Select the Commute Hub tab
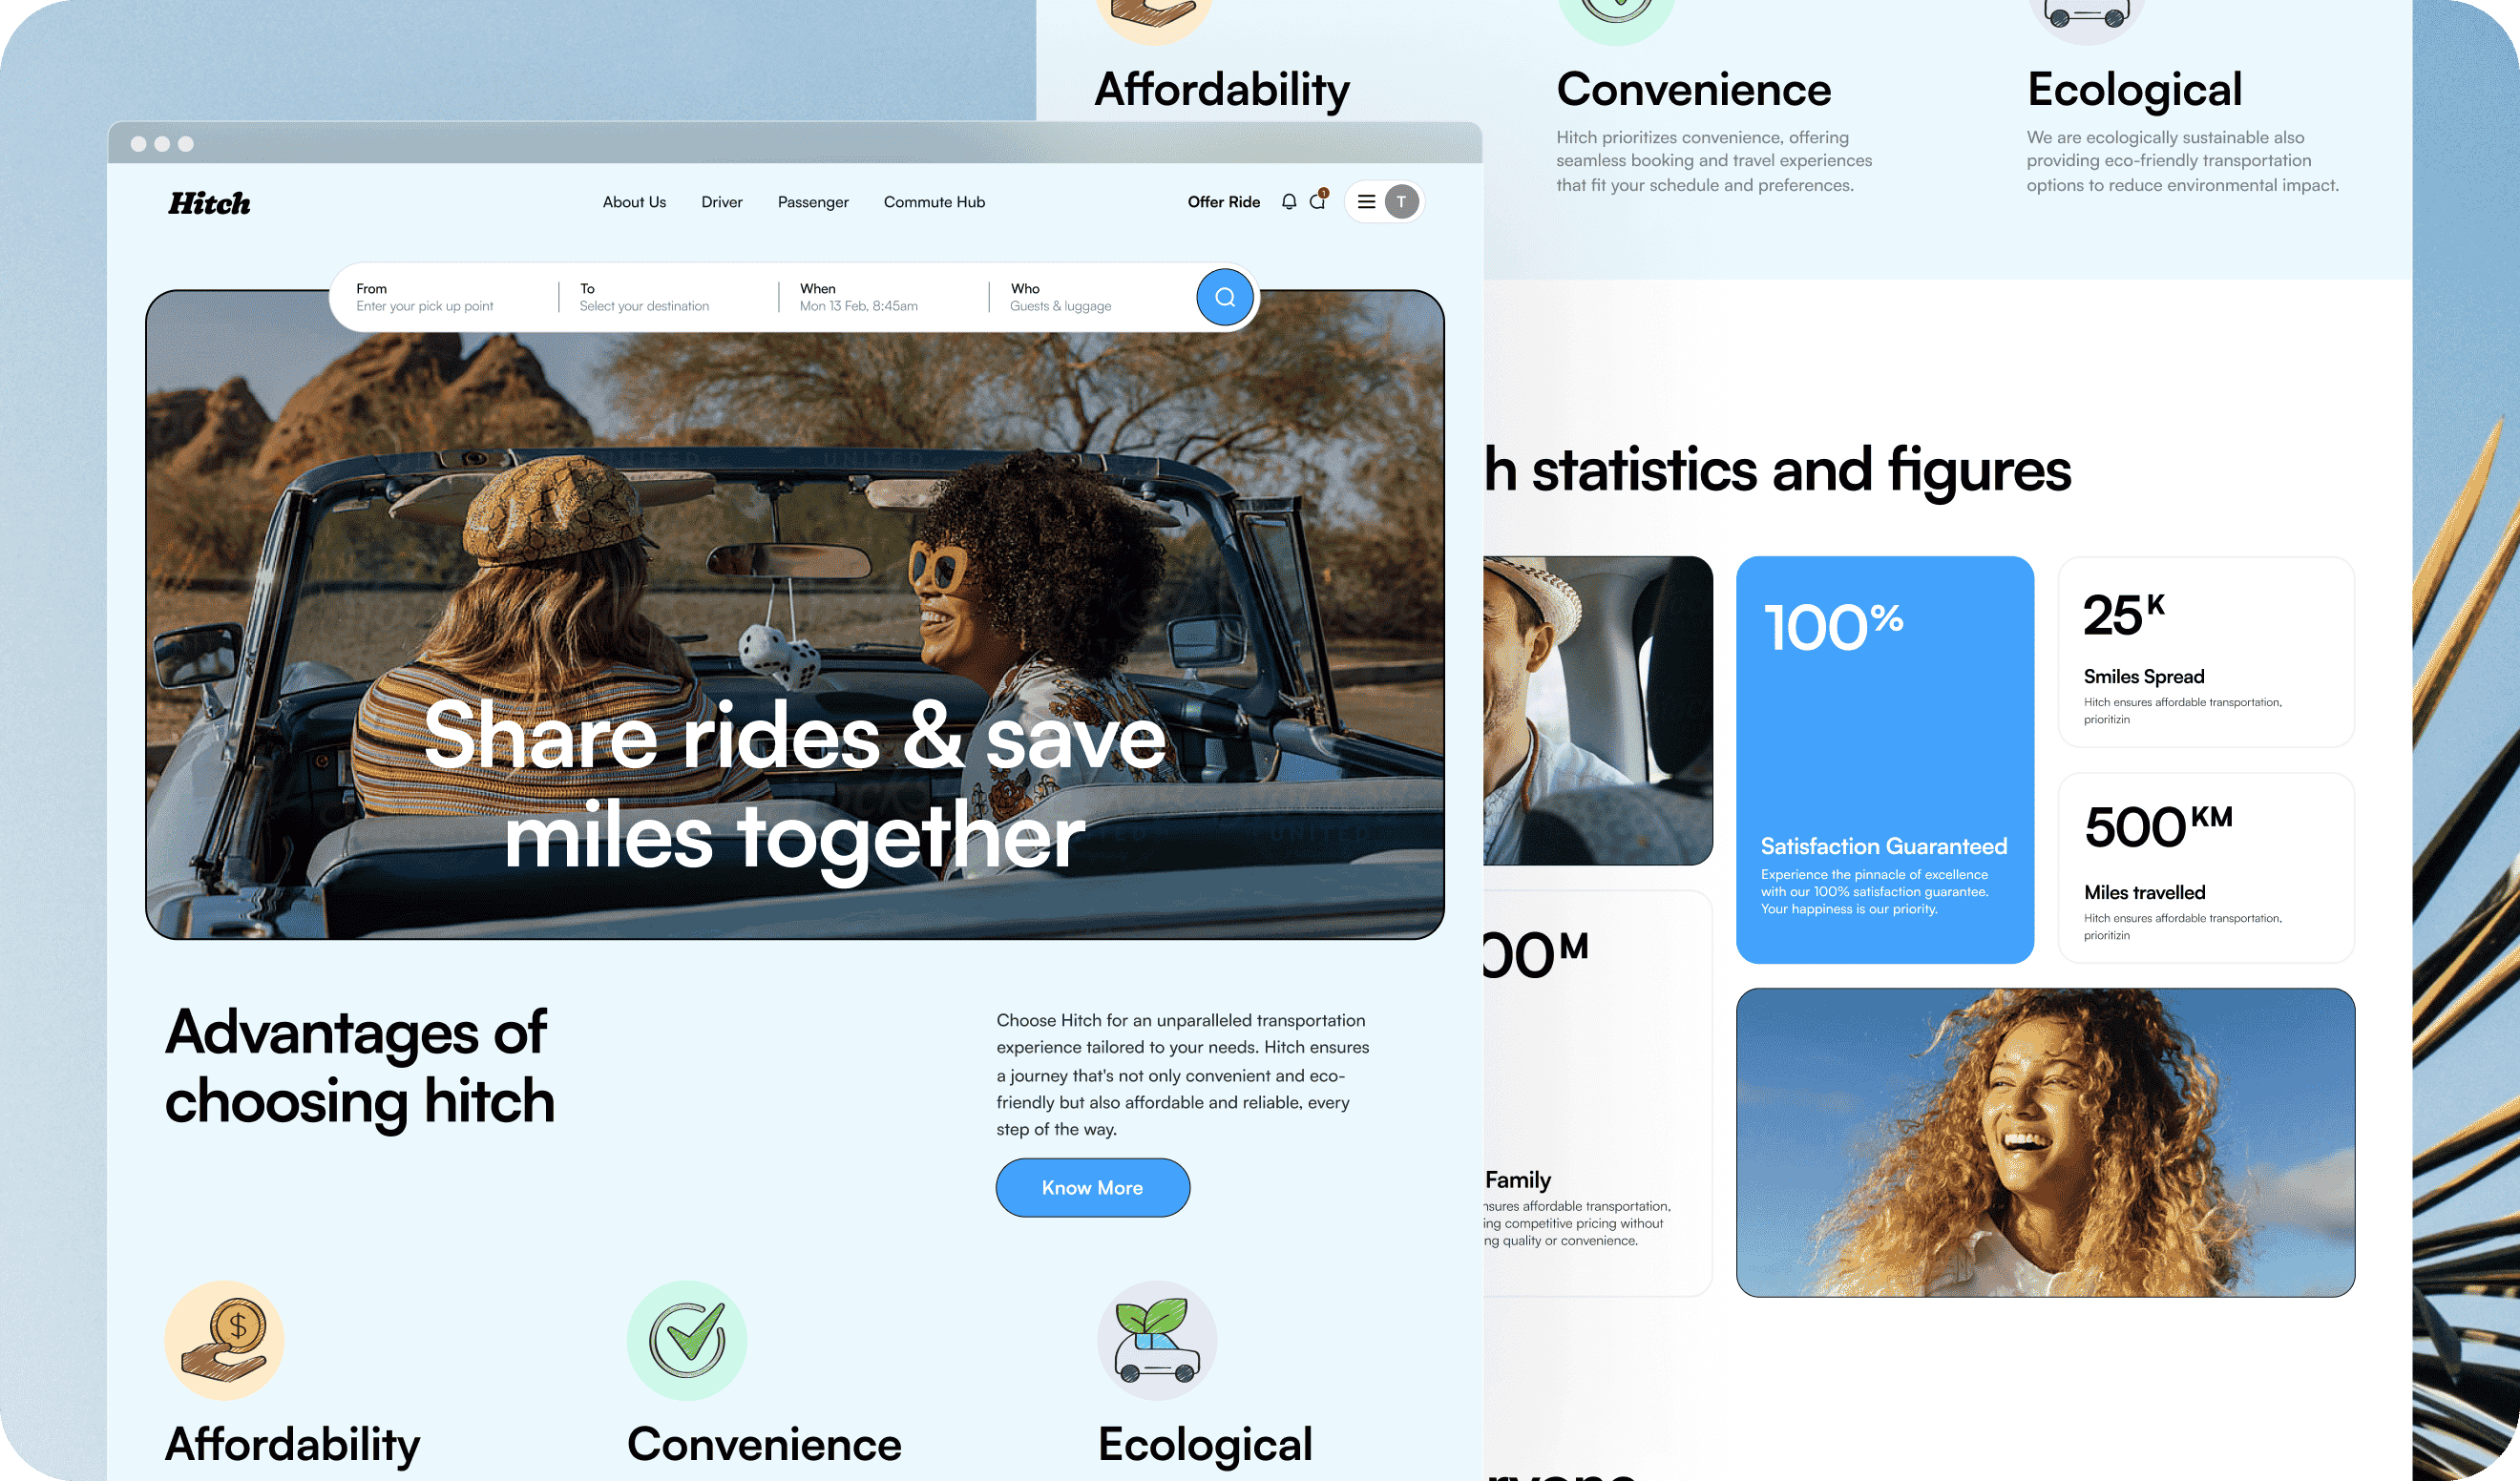 (x=934, y=201)
